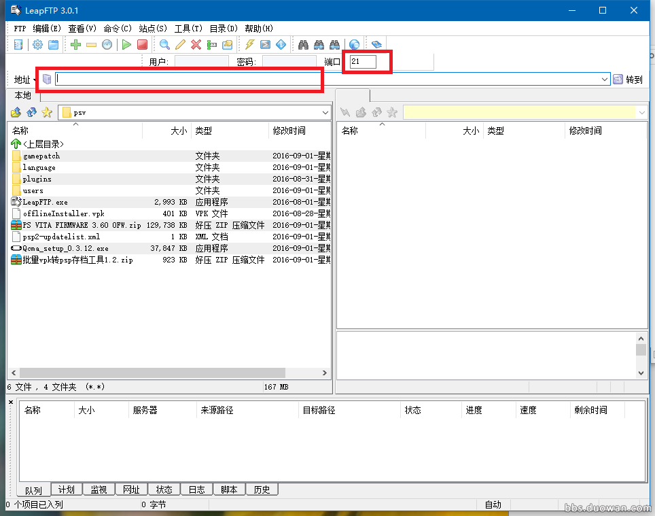
Task: Expand the remote path dropdown
Action: (x=641, y=112)
